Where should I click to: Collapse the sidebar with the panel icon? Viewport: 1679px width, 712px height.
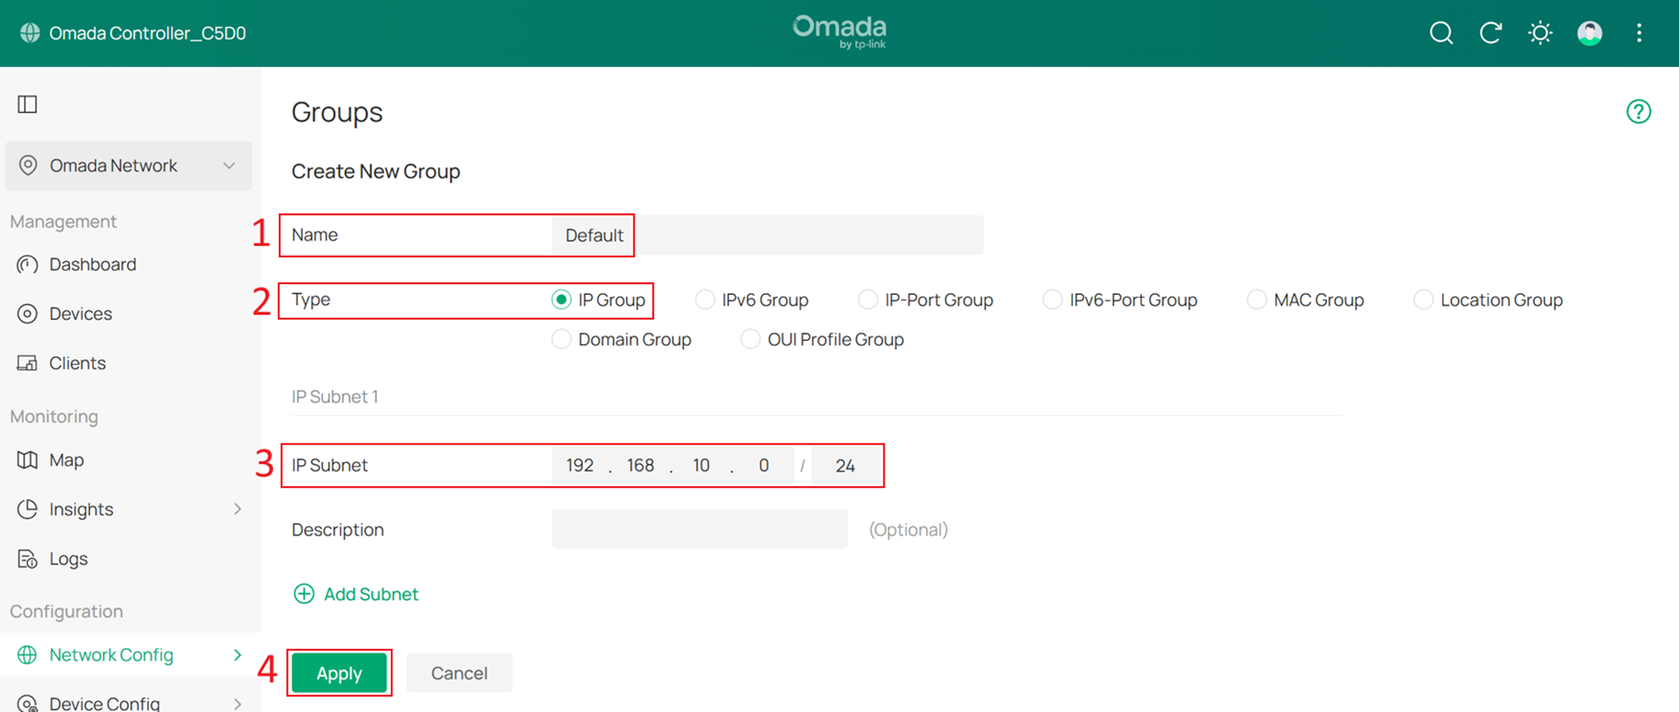pos(28,104)
